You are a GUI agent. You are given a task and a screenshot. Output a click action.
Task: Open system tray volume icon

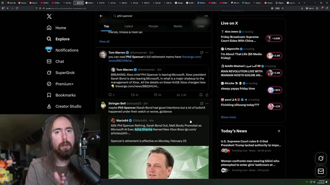[314, 182]
